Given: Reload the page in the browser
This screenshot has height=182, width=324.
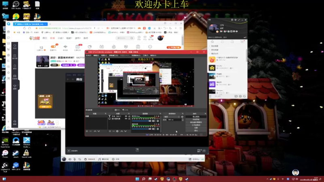Looking at the screenshot, I should click(24, 28).
